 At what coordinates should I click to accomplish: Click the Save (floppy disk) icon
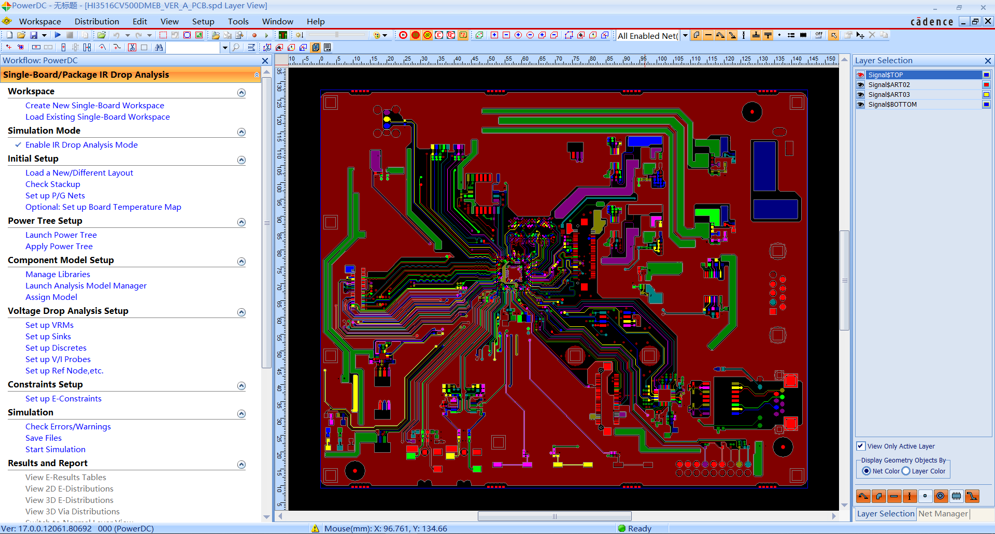pyautogui.click(x=34, y=35)
